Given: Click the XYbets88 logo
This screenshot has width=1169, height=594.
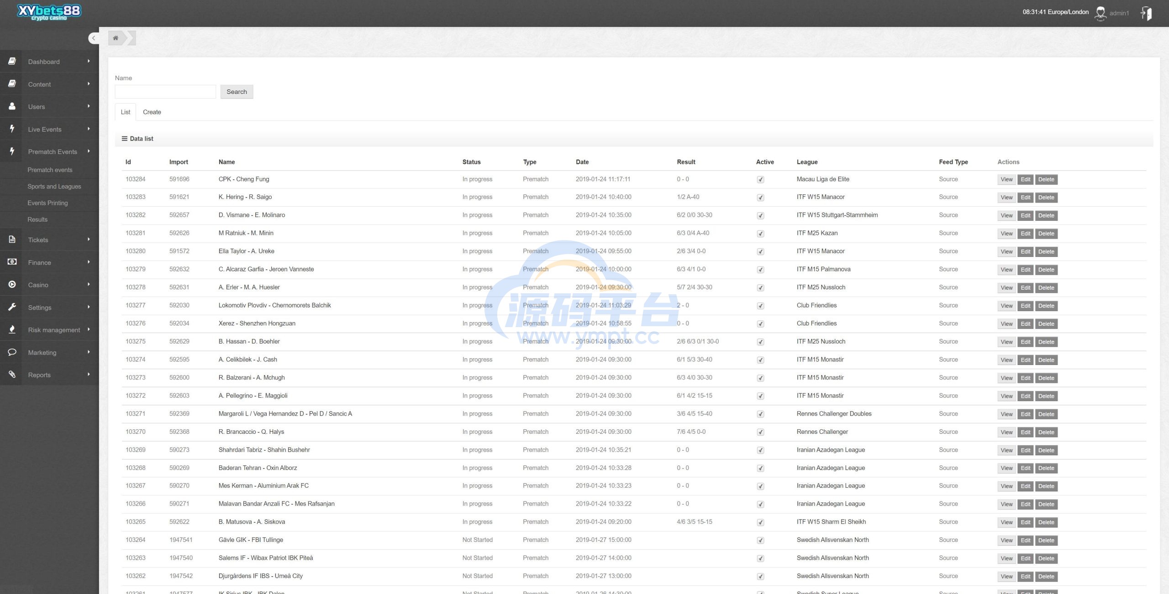Looking at the screenshot, I should click(49, 11).
